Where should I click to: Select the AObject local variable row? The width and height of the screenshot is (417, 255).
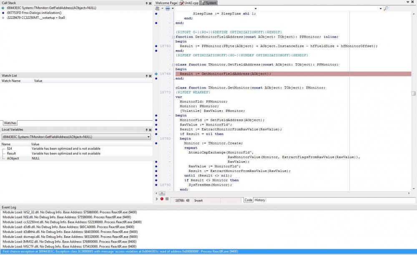[x=76, y=158]
